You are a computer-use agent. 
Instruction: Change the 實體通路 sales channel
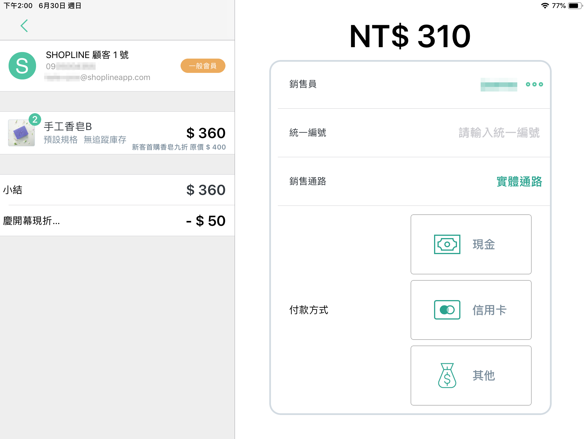coord(519,181)
